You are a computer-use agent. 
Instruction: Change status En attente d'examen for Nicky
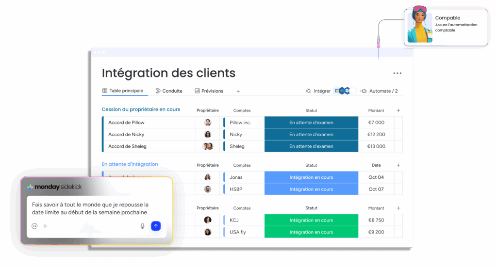[x=311, y=134]
